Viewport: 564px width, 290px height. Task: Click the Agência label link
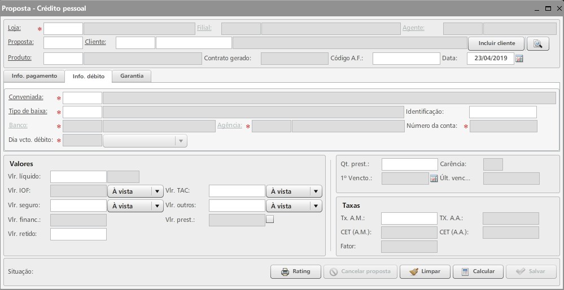coord(229,125)
